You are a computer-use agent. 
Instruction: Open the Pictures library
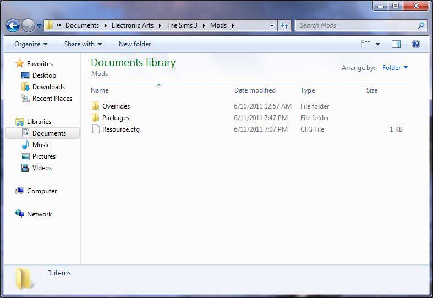(44, 156)
